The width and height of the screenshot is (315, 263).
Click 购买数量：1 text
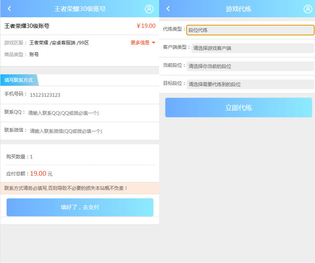pyautogui.click(x=19, y=157)
